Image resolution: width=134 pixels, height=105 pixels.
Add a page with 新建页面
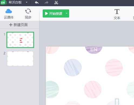(18, 25)
